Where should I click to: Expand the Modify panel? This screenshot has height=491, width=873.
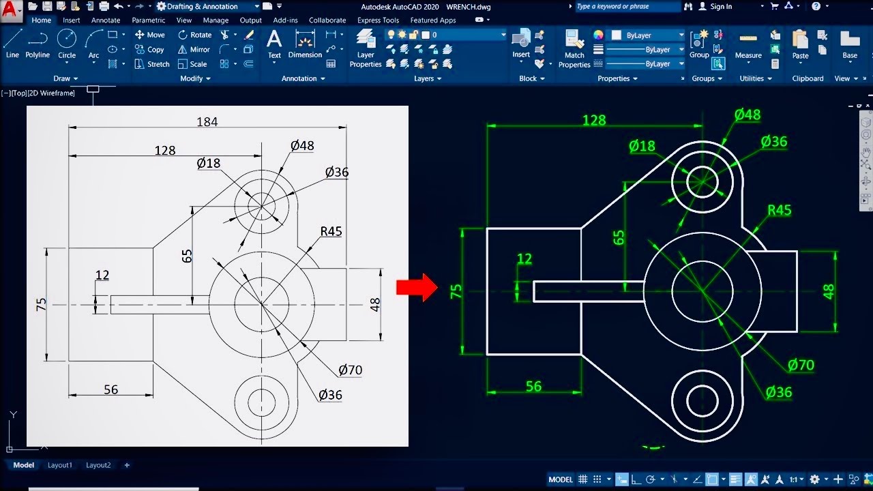click(195, 78)
